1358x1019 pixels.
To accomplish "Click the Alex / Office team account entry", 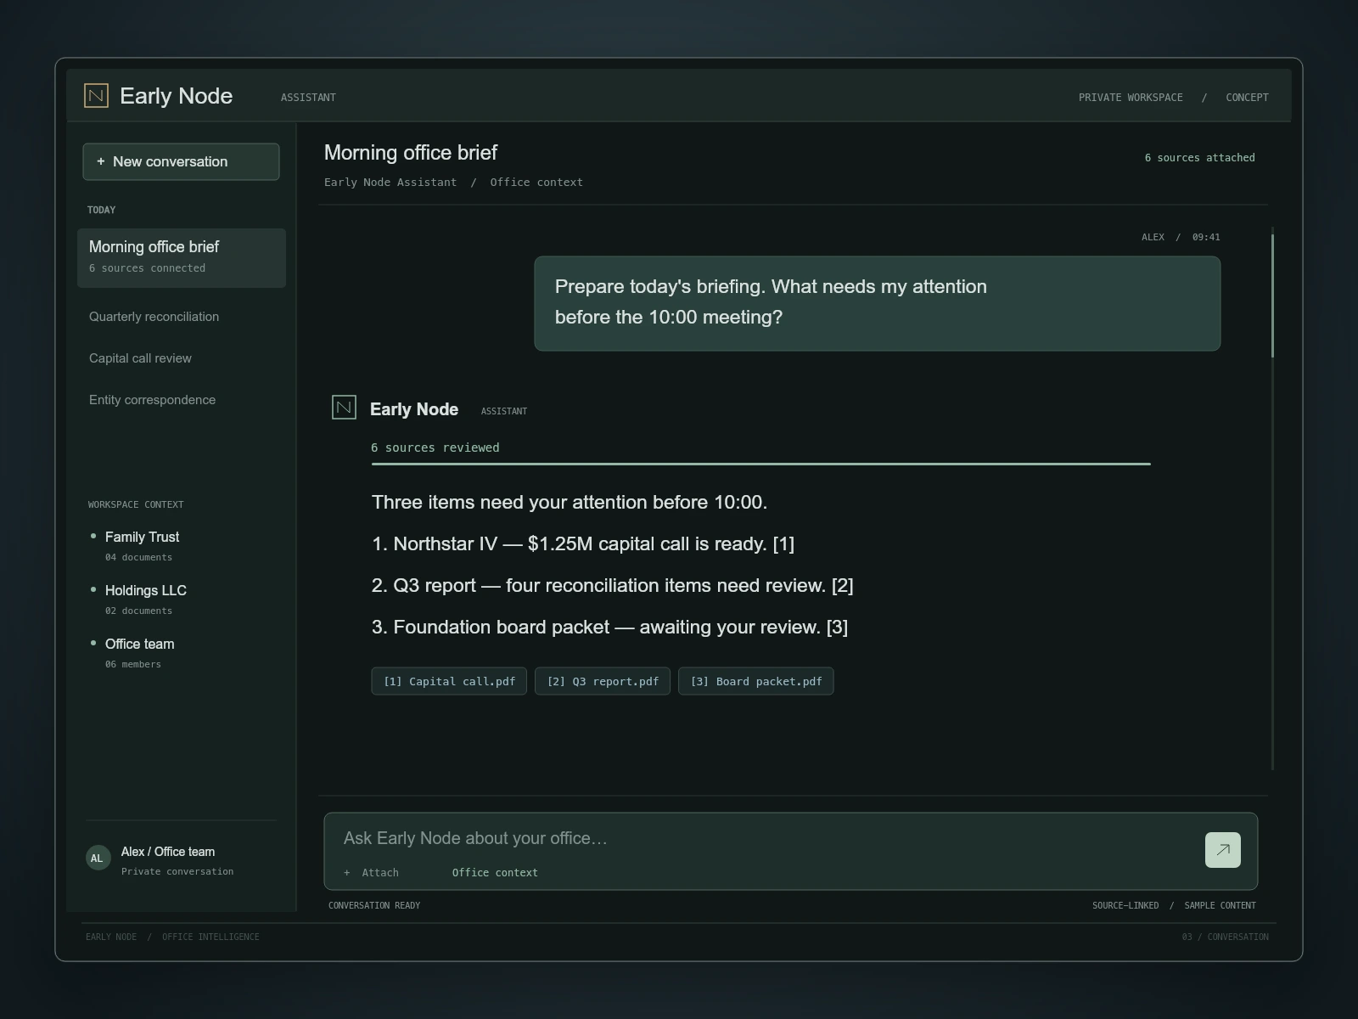I will click(168, 852).
